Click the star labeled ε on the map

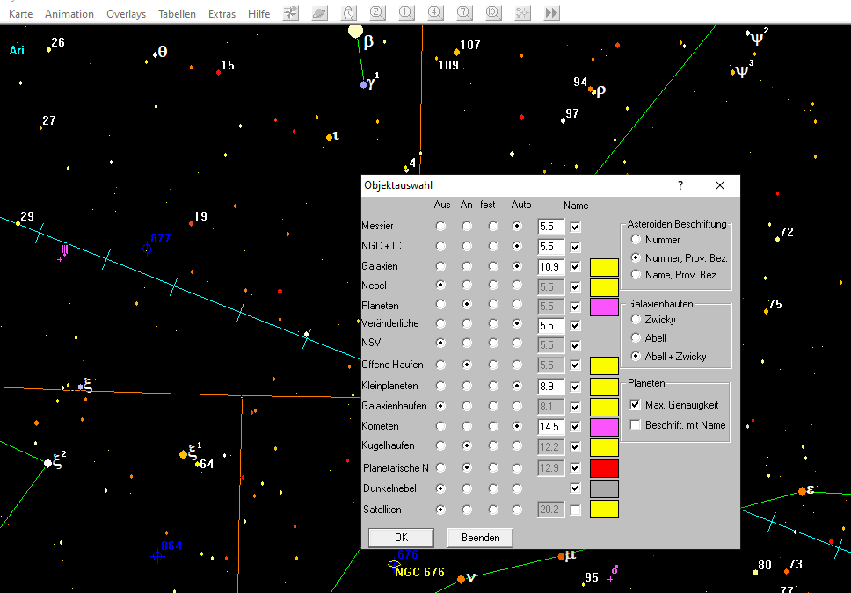pos(802,492)
